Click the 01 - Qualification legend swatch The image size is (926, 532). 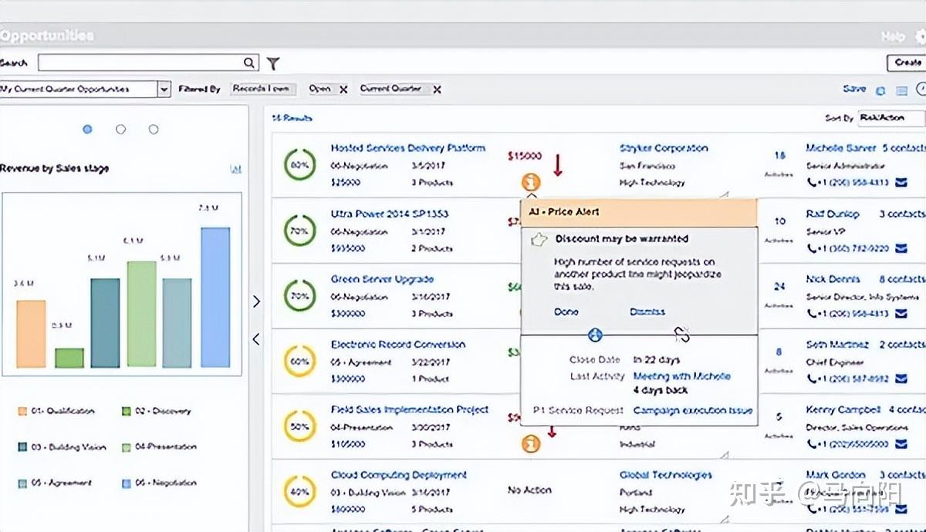[22, 412]
